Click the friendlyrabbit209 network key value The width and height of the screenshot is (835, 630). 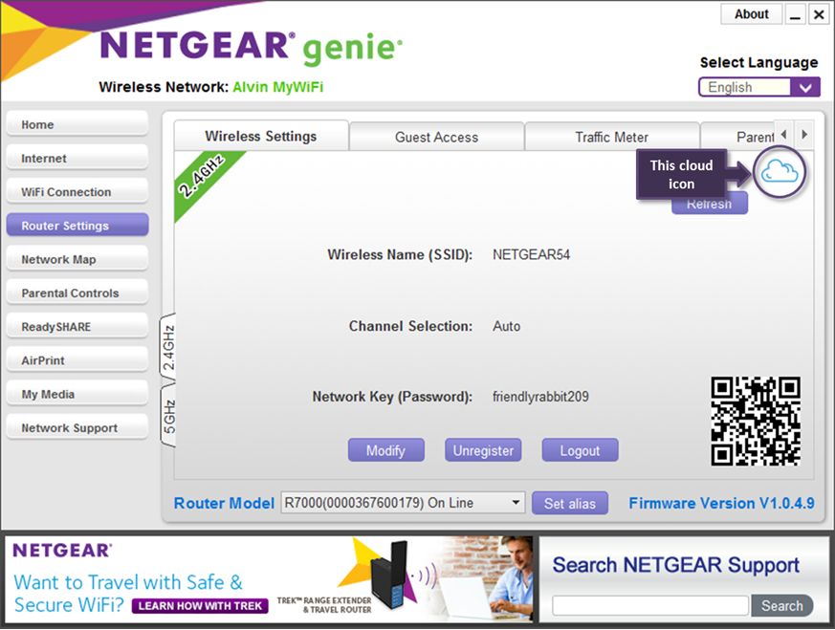(x=540, y=397)
